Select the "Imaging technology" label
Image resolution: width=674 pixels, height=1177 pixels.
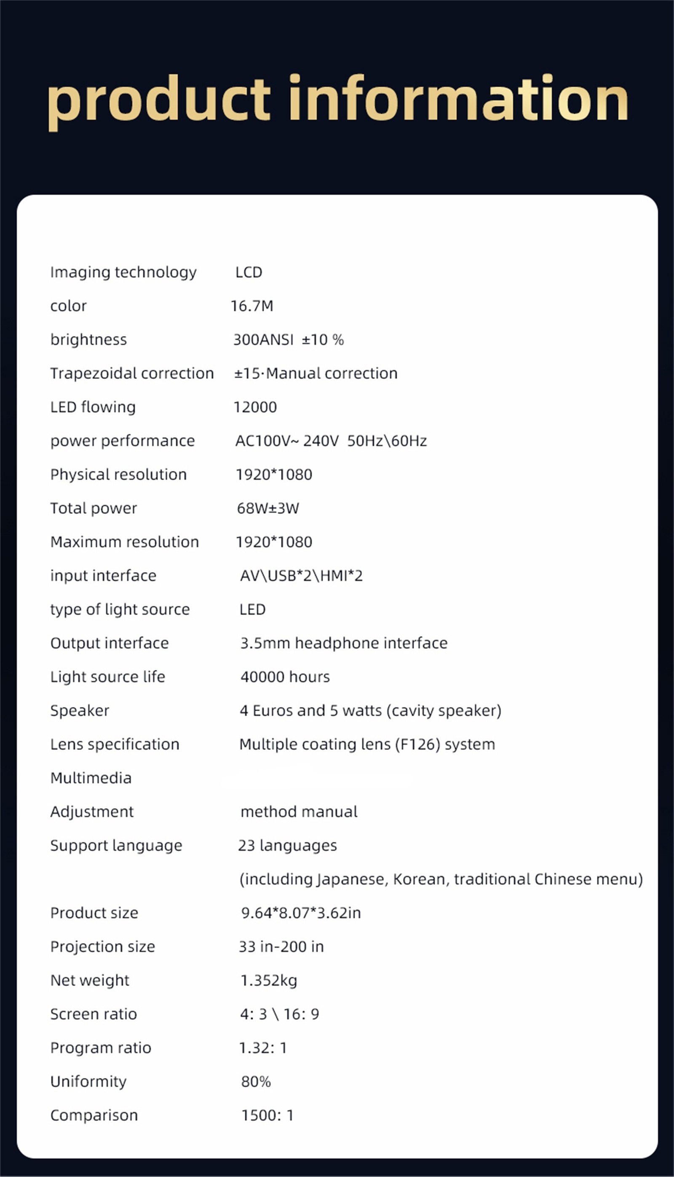(123, 272)
